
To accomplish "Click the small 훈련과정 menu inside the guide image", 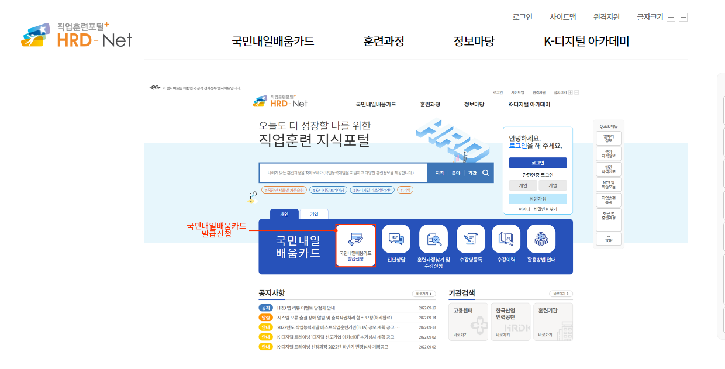I will (x=430, y=105).
